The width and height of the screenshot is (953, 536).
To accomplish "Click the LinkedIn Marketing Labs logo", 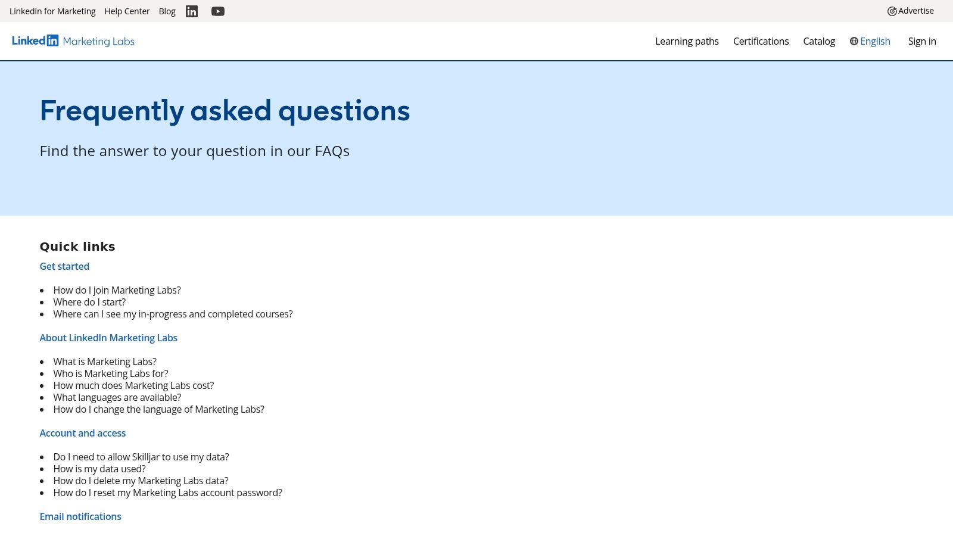I will [73, 41].
